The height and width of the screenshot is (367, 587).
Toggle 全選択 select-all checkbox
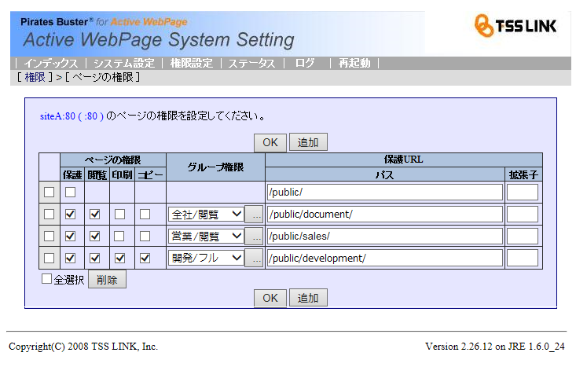[46, 279]
